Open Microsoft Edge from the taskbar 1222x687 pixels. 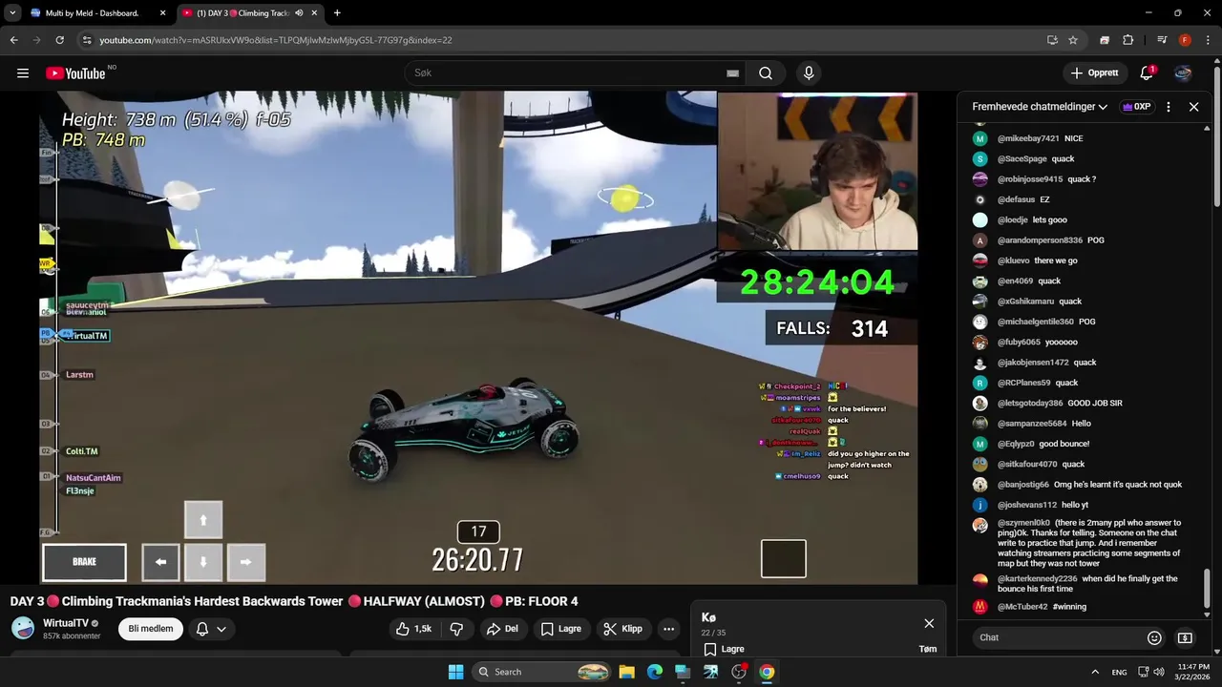click(x=654, y=672)
